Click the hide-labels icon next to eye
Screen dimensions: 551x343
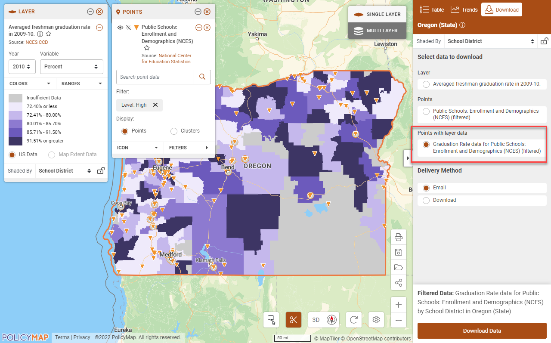click(128, 28)
